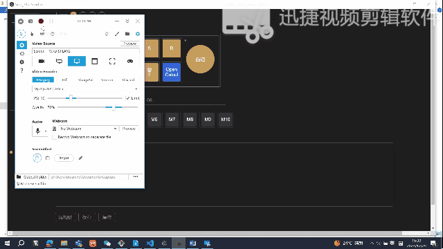Toggle include mouse clicks hand icon
Viewport: 443px width, 249px height.
32,34
